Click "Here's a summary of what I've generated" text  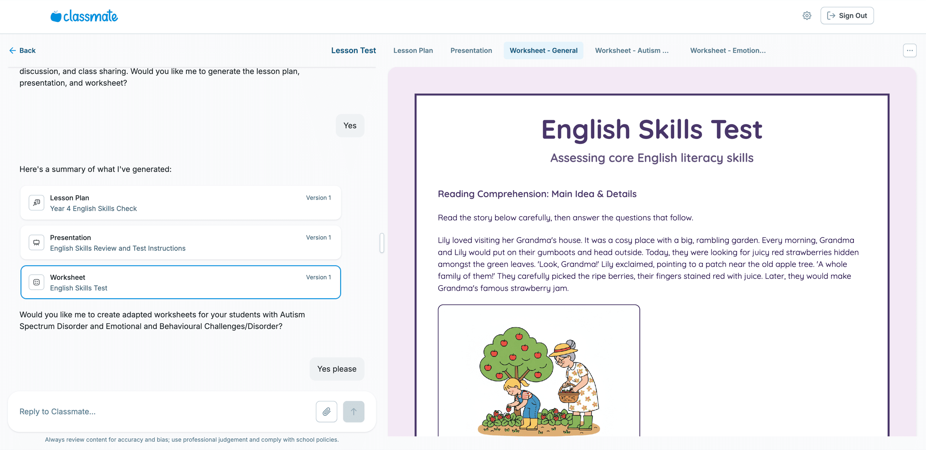click(96, 169)
